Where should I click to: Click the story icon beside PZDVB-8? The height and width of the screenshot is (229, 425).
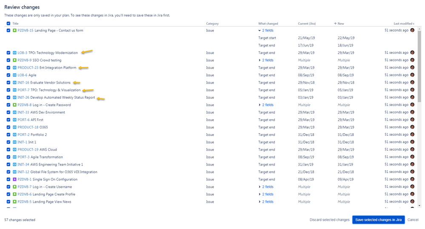click(x=14, y=105)
